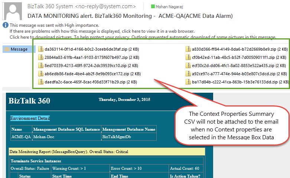Viewport: 290px width, 178px height.
Task: Click zip icon for cf0b42ed-11ab-48c5 attachment
Action: (x=188, y=57)
